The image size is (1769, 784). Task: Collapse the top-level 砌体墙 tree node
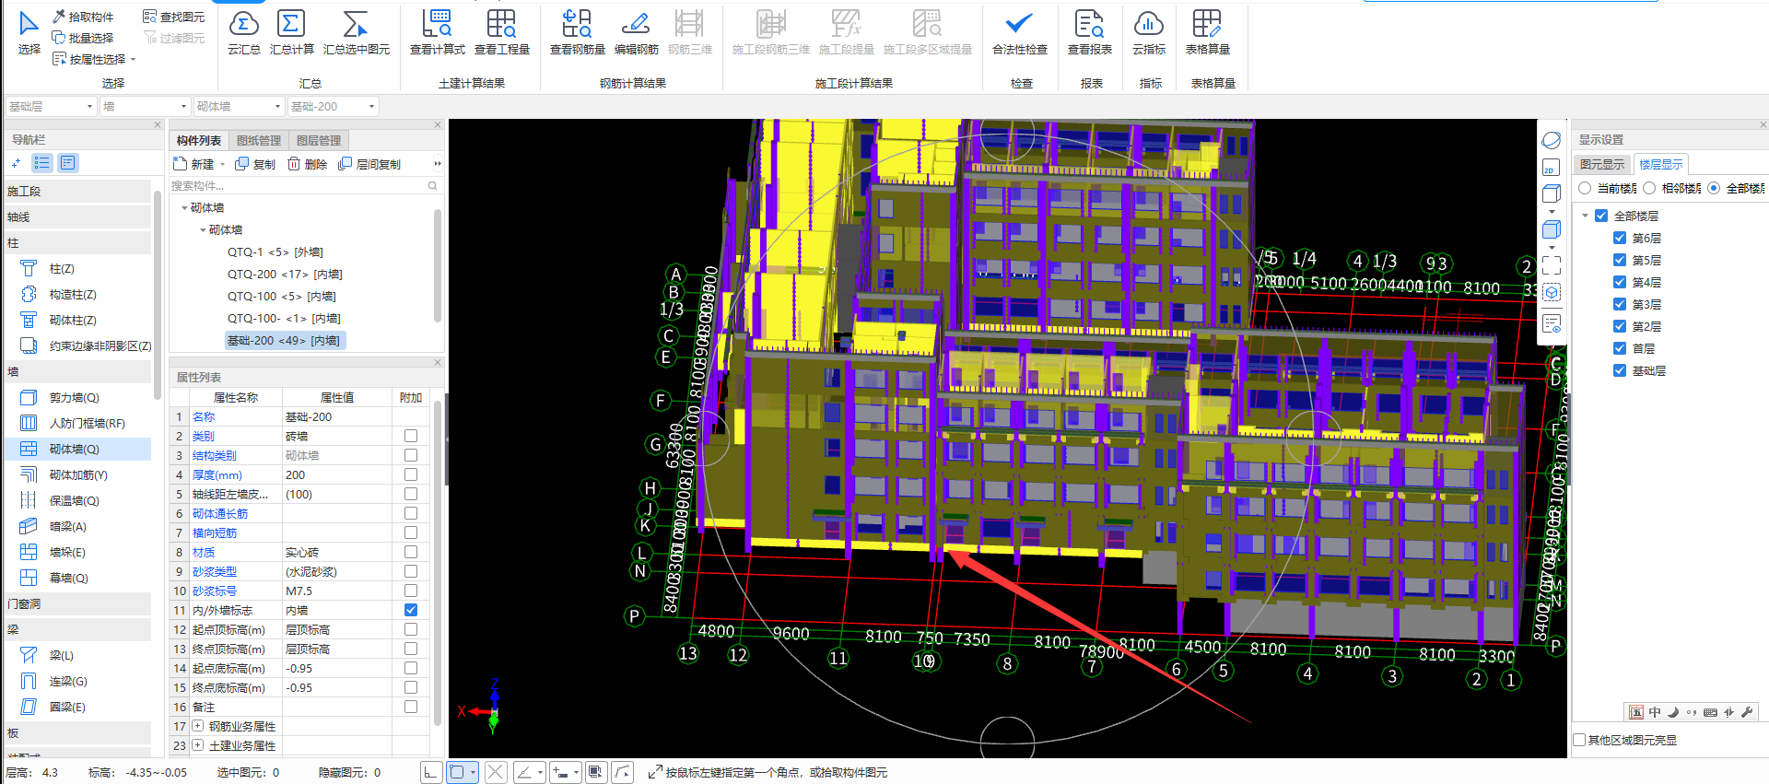click(x=184, y=208)
